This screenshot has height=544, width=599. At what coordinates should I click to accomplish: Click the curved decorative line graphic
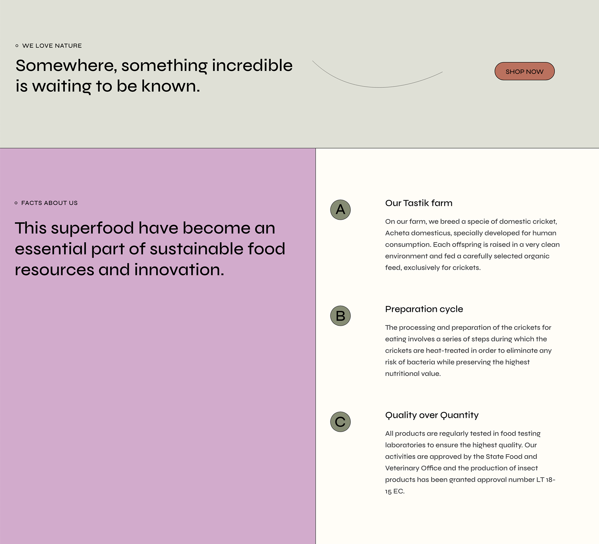click(377, 74)
